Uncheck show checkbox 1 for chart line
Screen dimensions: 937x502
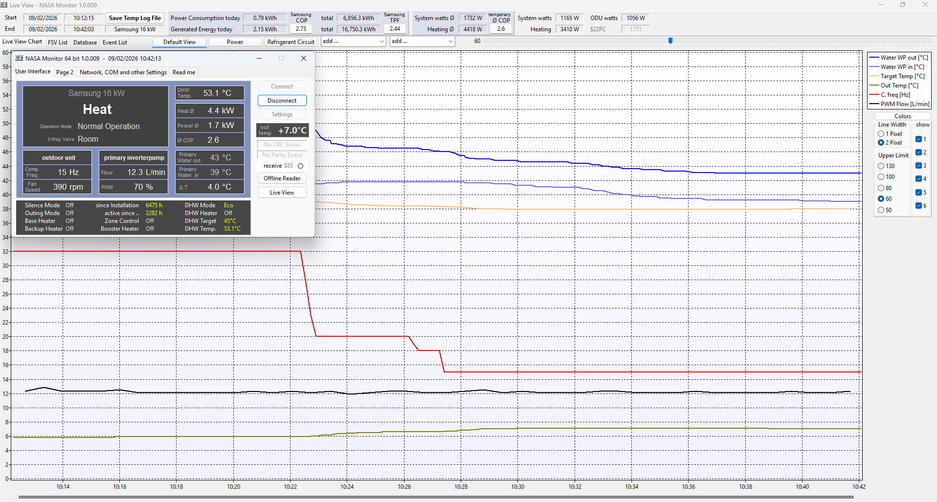[x=918, y=139]
